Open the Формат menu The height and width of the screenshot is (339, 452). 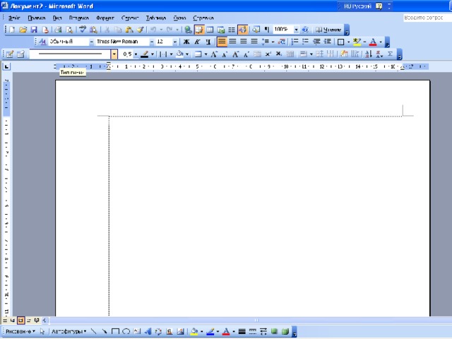(x=105, y=18)
